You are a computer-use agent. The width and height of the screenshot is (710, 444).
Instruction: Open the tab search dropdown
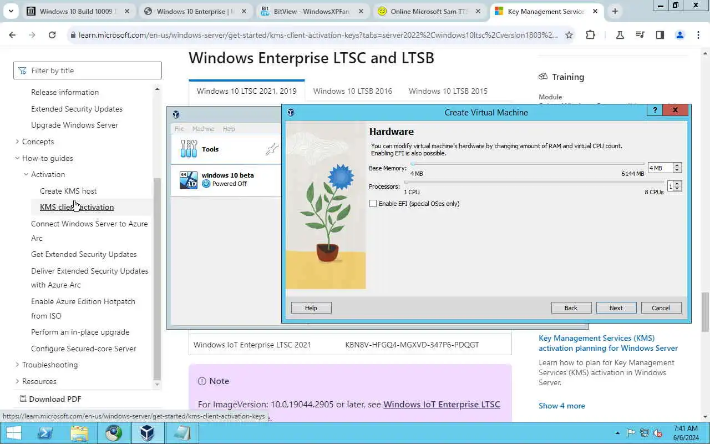(11, 11)
